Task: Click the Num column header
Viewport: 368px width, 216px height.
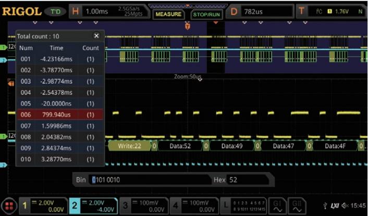Action: point(26,48)
